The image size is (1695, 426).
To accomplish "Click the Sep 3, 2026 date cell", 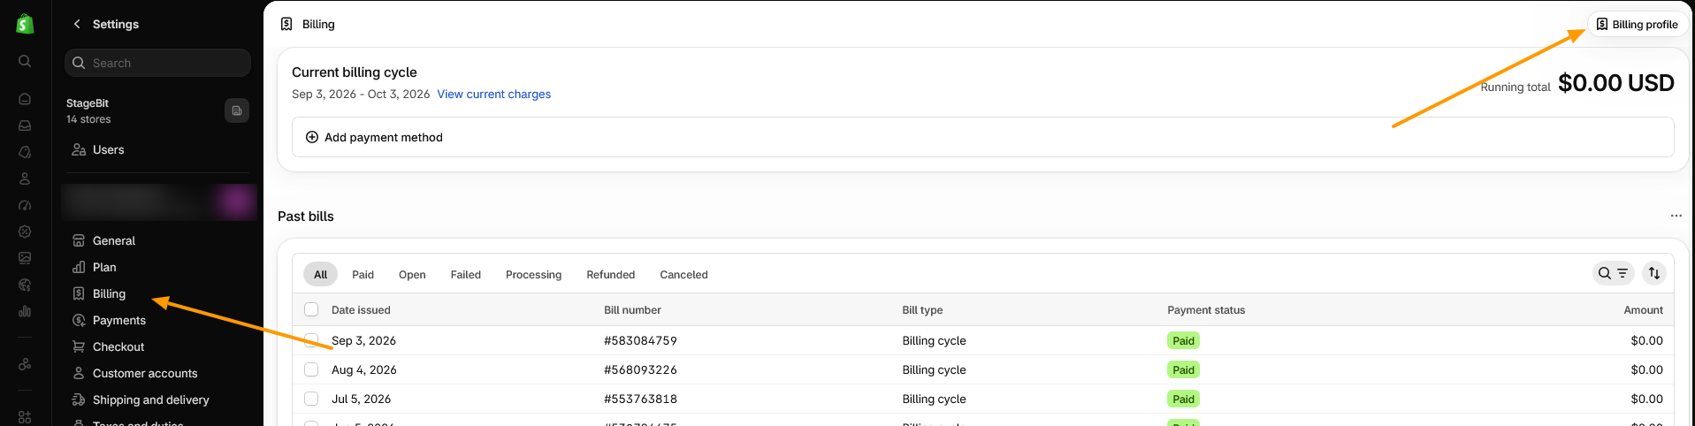I will pyautogui.click(x=363, y=340).
